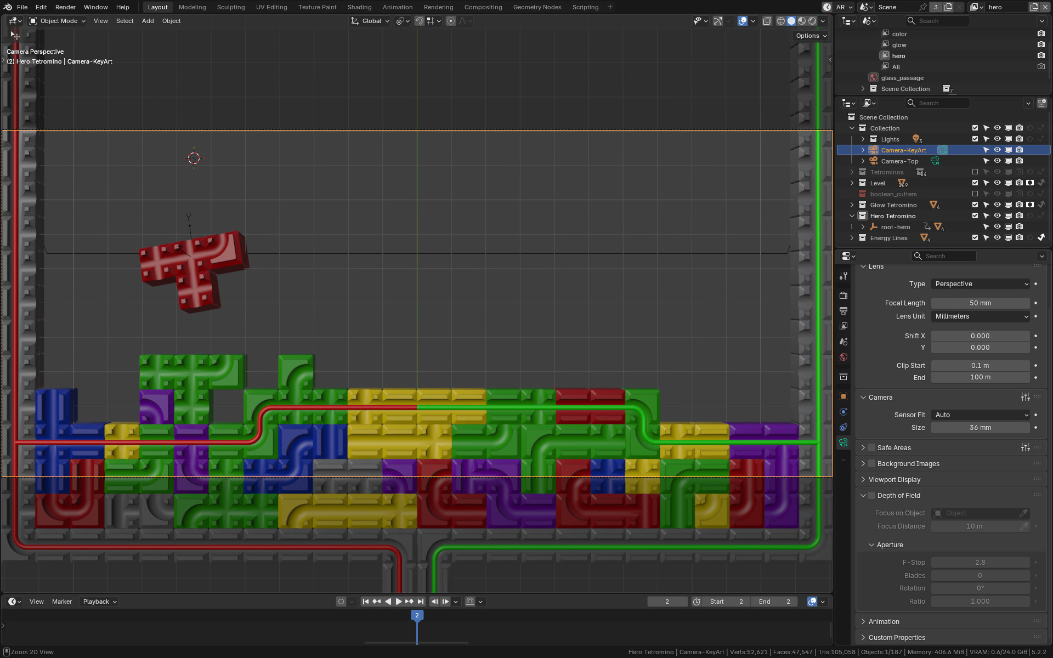Jump to the timeline end frame
1053x658 pixels.
pos(421,602)
